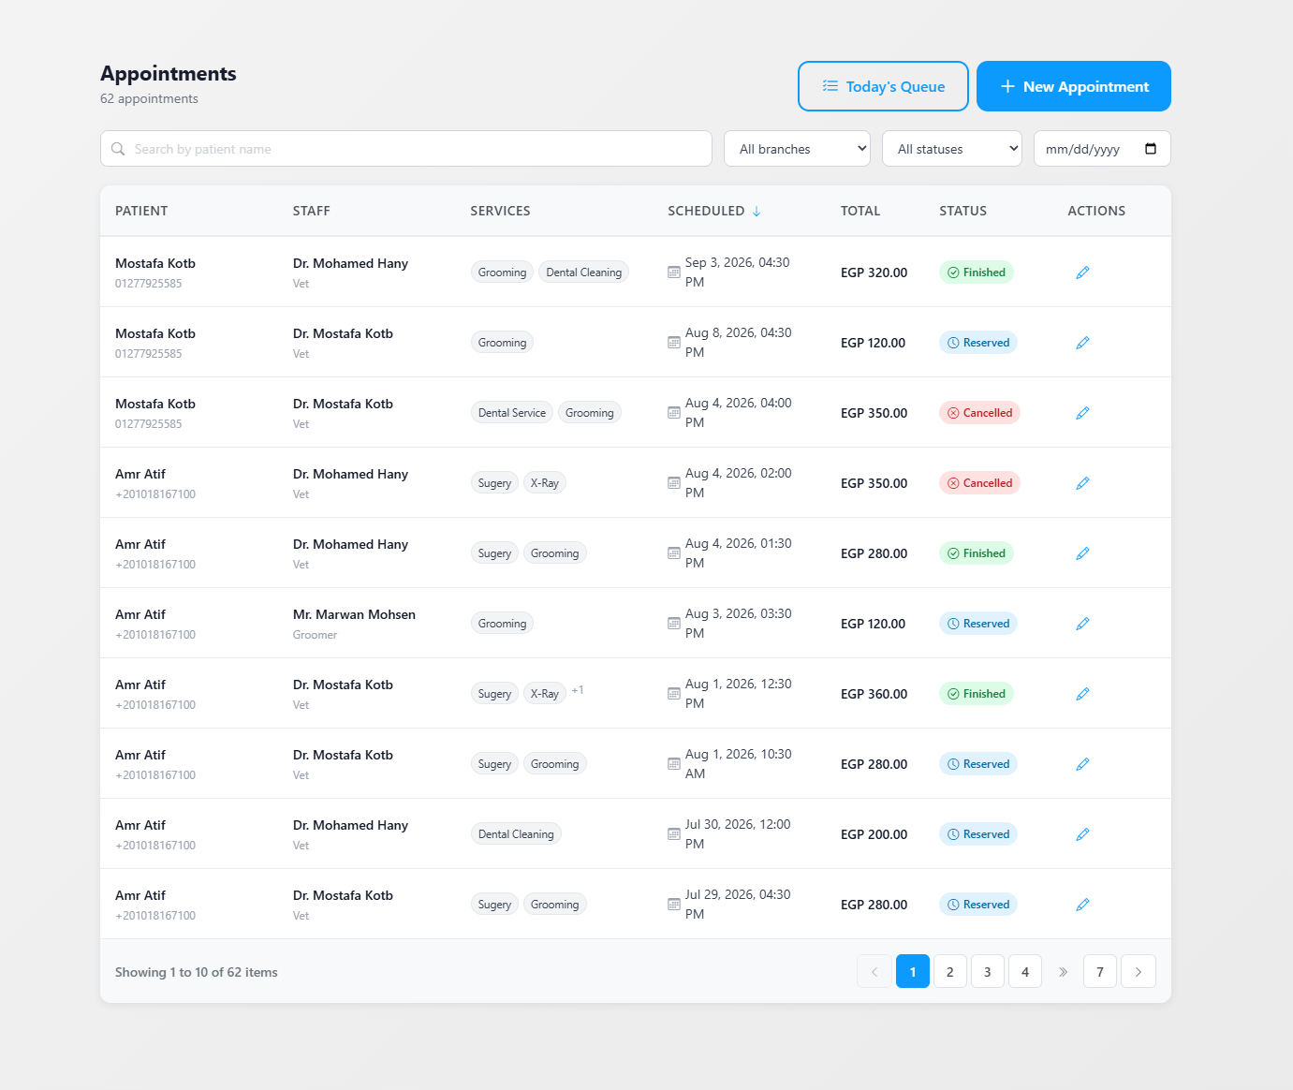Click the PATIENT column header
This screenshot has width=1293, height=1090.
141,212
